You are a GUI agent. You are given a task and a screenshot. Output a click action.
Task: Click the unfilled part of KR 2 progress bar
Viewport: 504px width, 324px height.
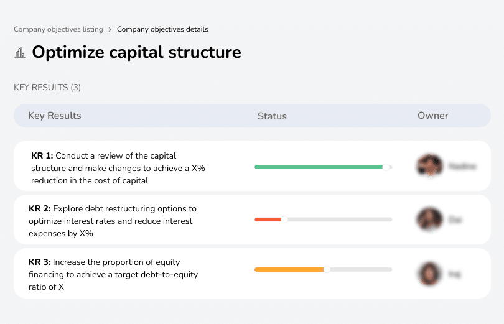339,220
